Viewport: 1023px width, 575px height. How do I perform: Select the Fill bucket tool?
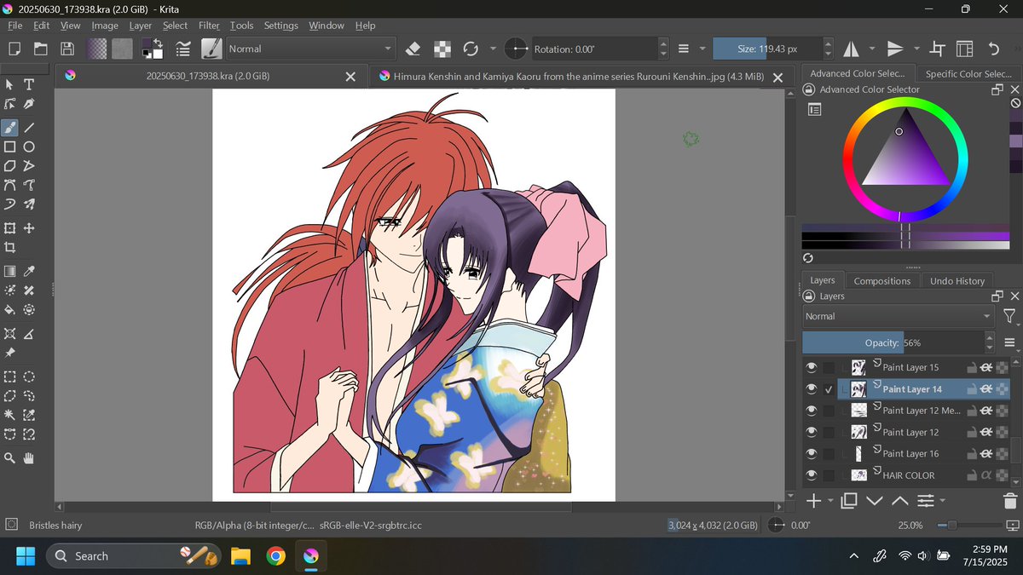(10, 310)
